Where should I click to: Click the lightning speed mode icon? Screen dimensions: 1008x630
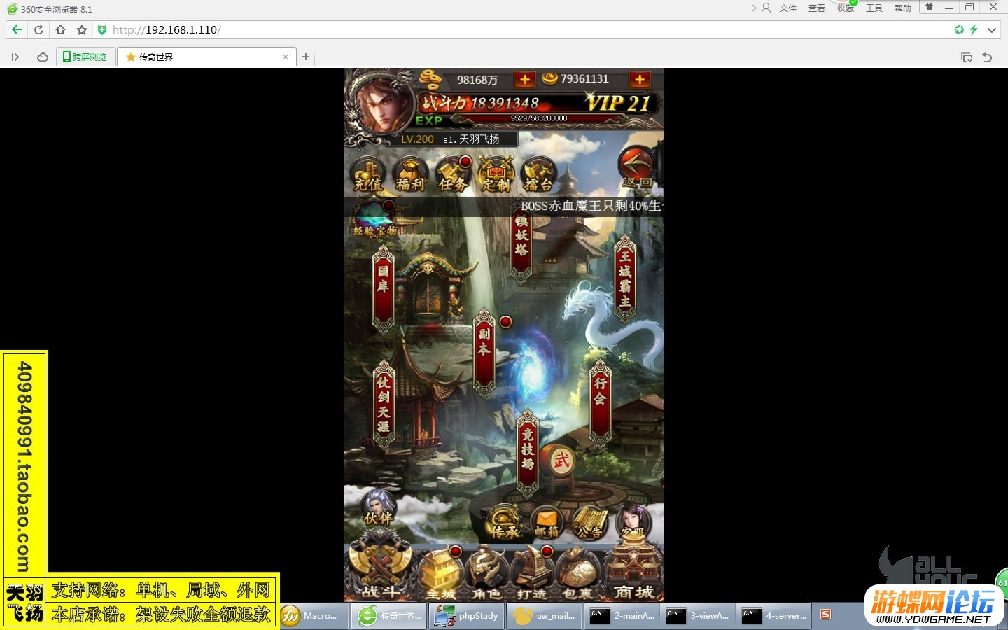click(x=974, y=29)
